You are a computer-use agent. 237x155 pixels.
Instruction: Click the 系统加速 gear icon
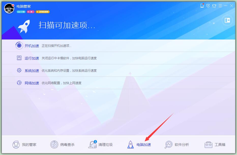click(x=19, y=70)
